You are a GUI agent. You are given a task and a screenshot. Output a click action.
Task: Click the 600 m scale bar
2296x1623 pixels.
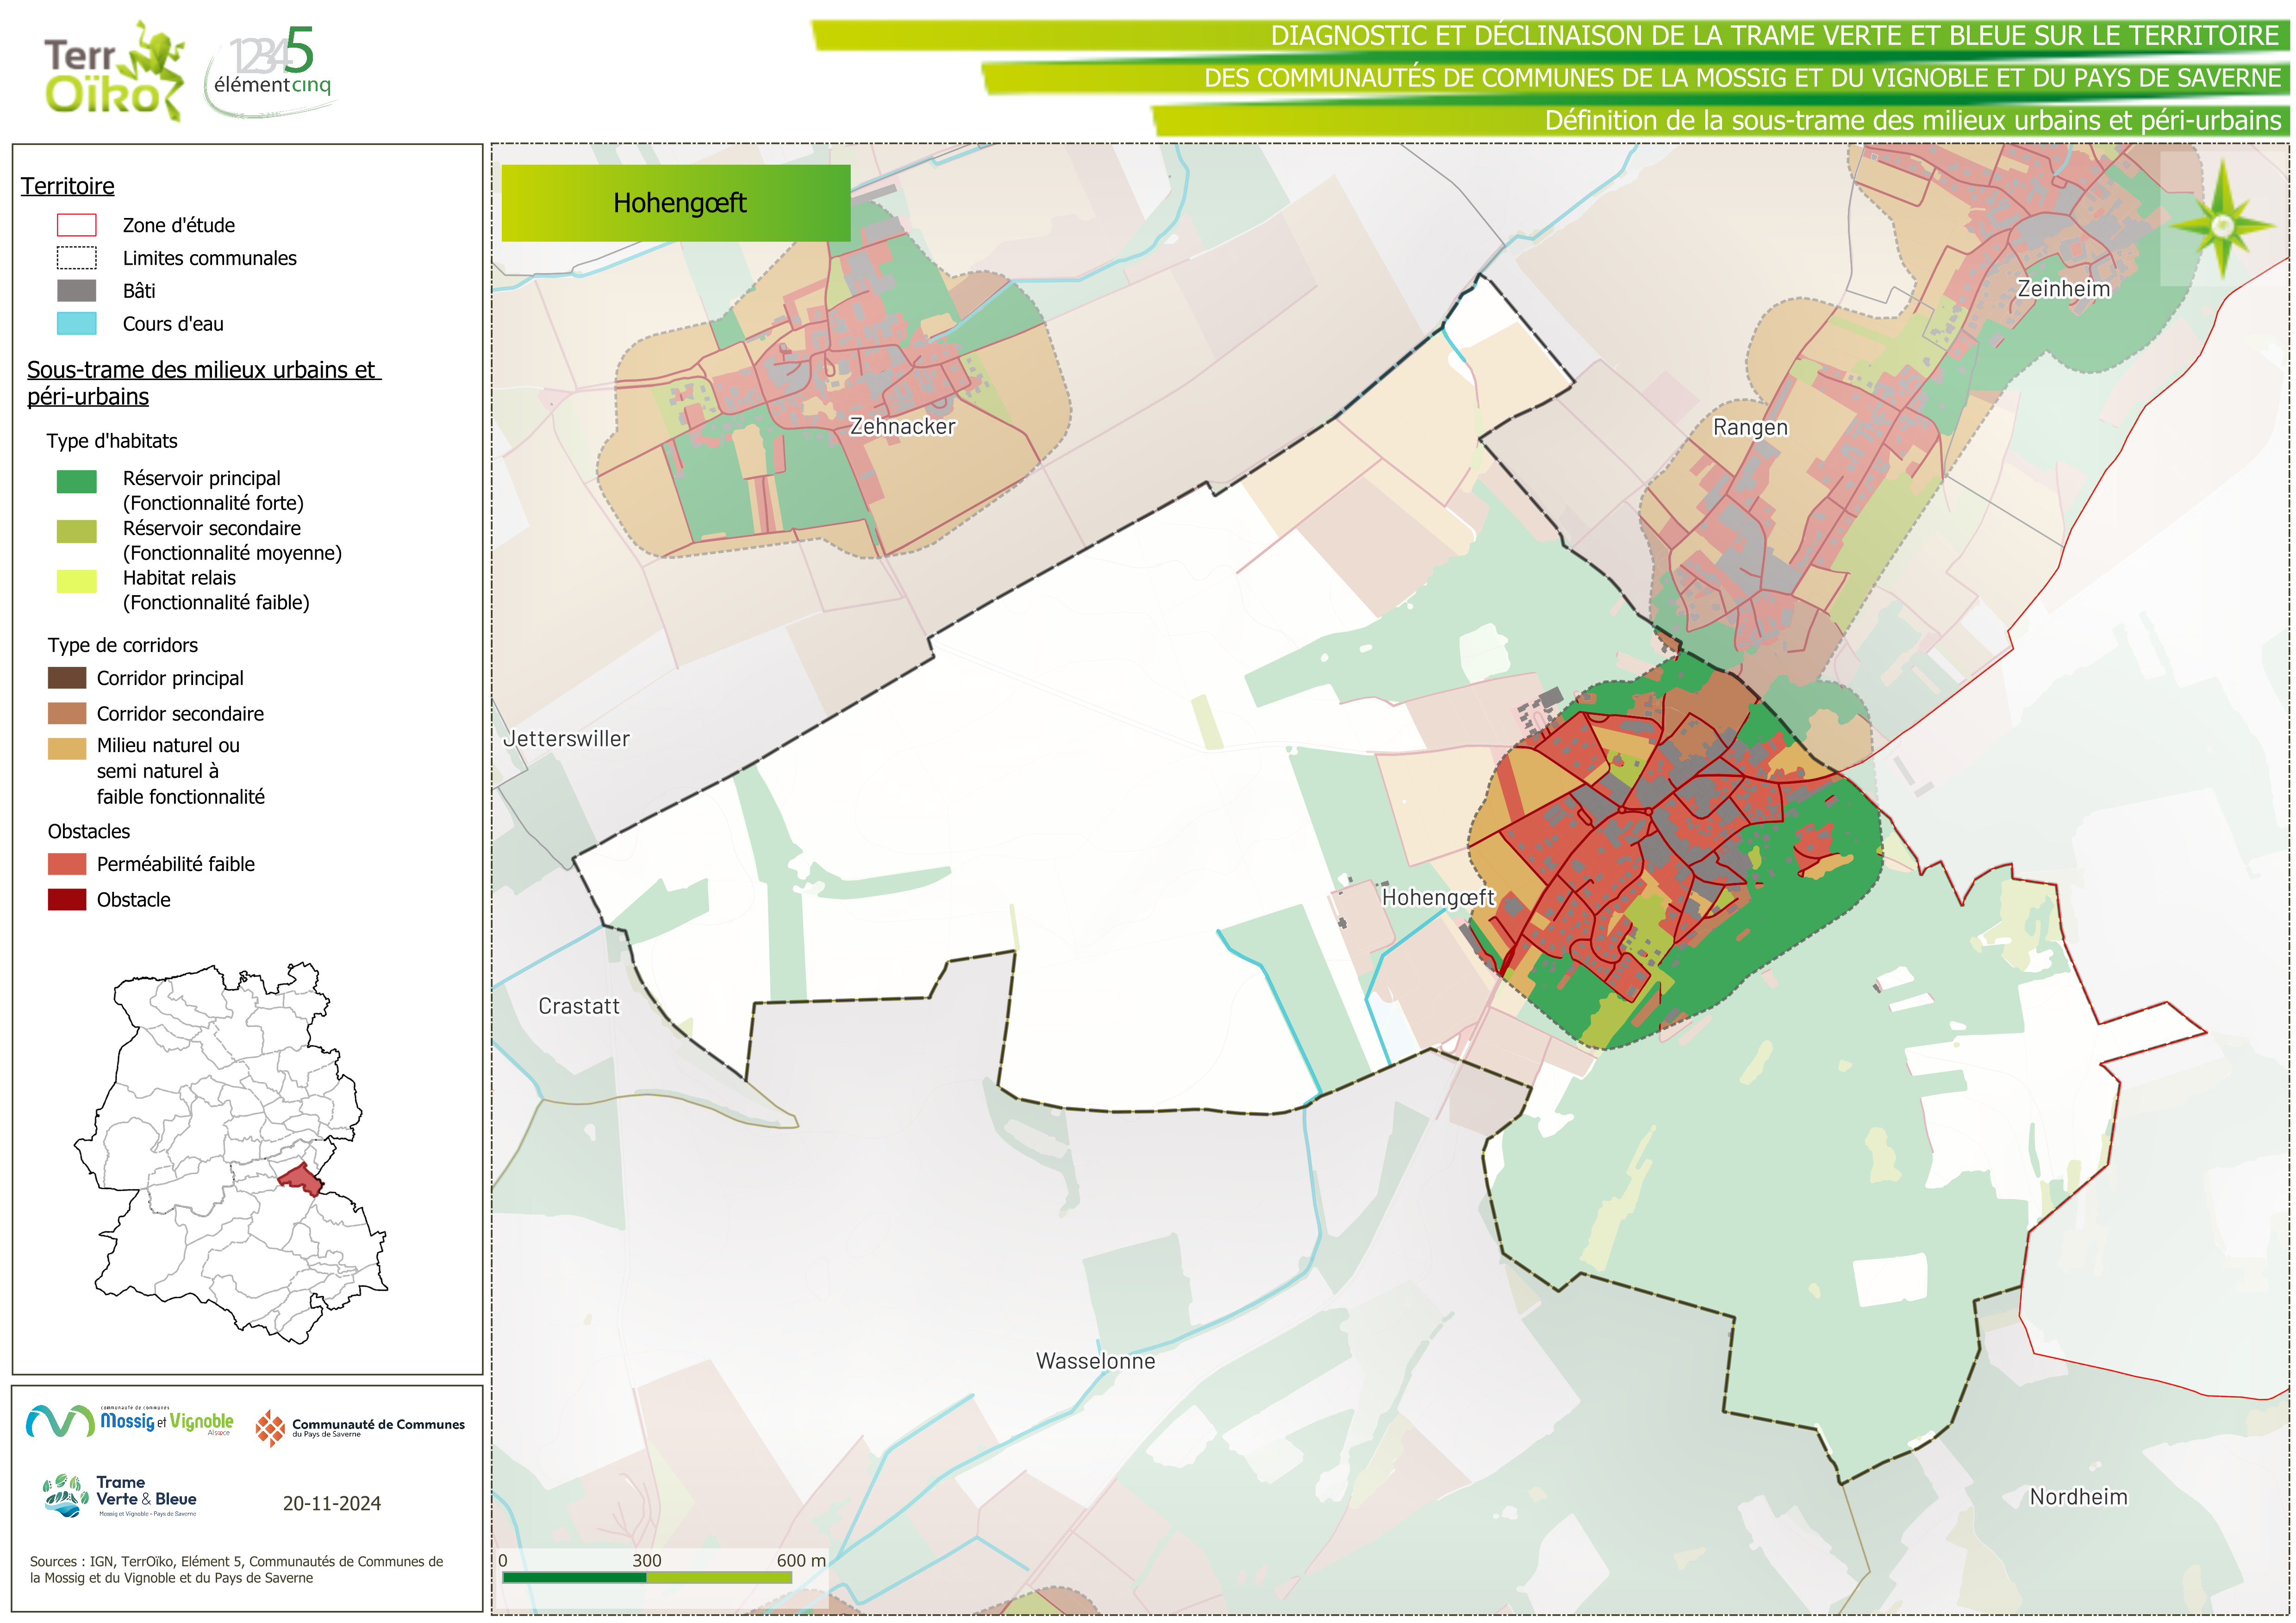coord(647,1577)
